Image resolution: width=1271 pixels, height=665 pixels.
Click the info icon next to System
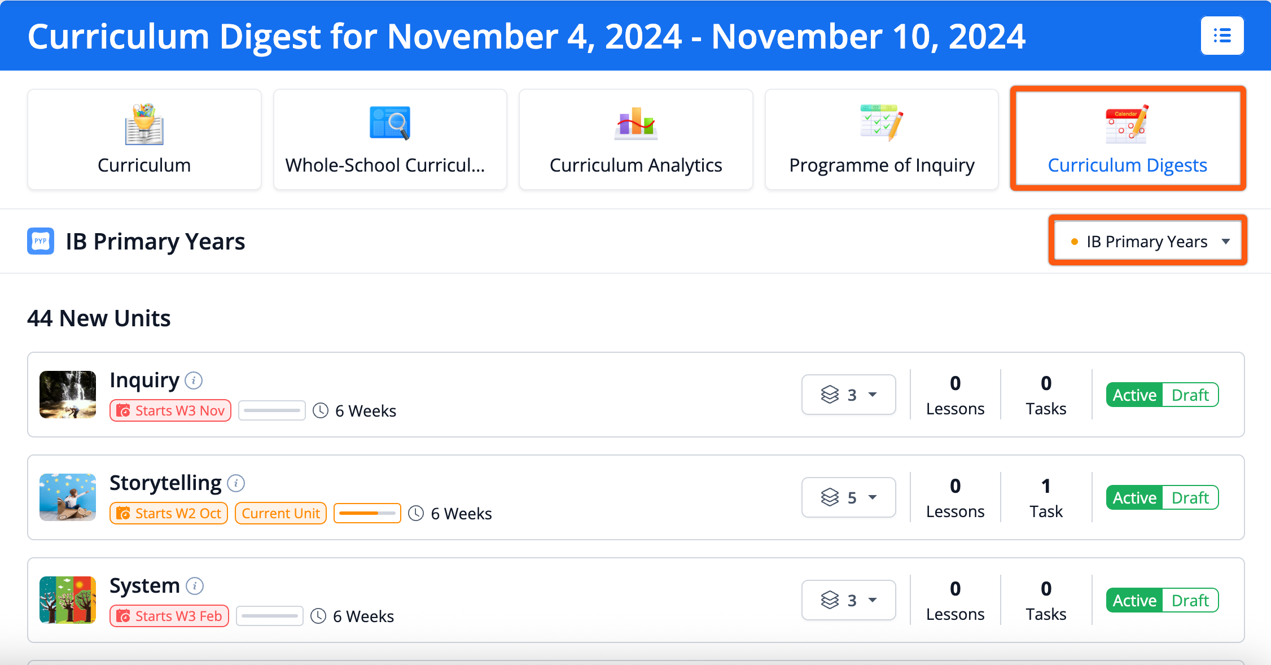coord(195,586)
